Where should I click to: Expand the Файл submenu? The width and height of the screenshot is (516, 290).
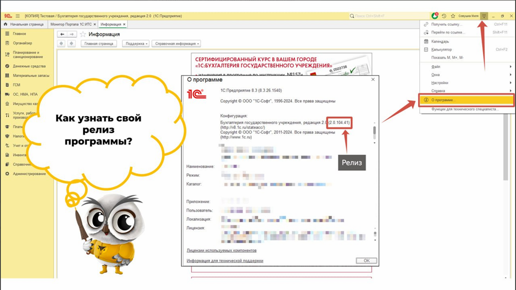click(x=467, y=66)
